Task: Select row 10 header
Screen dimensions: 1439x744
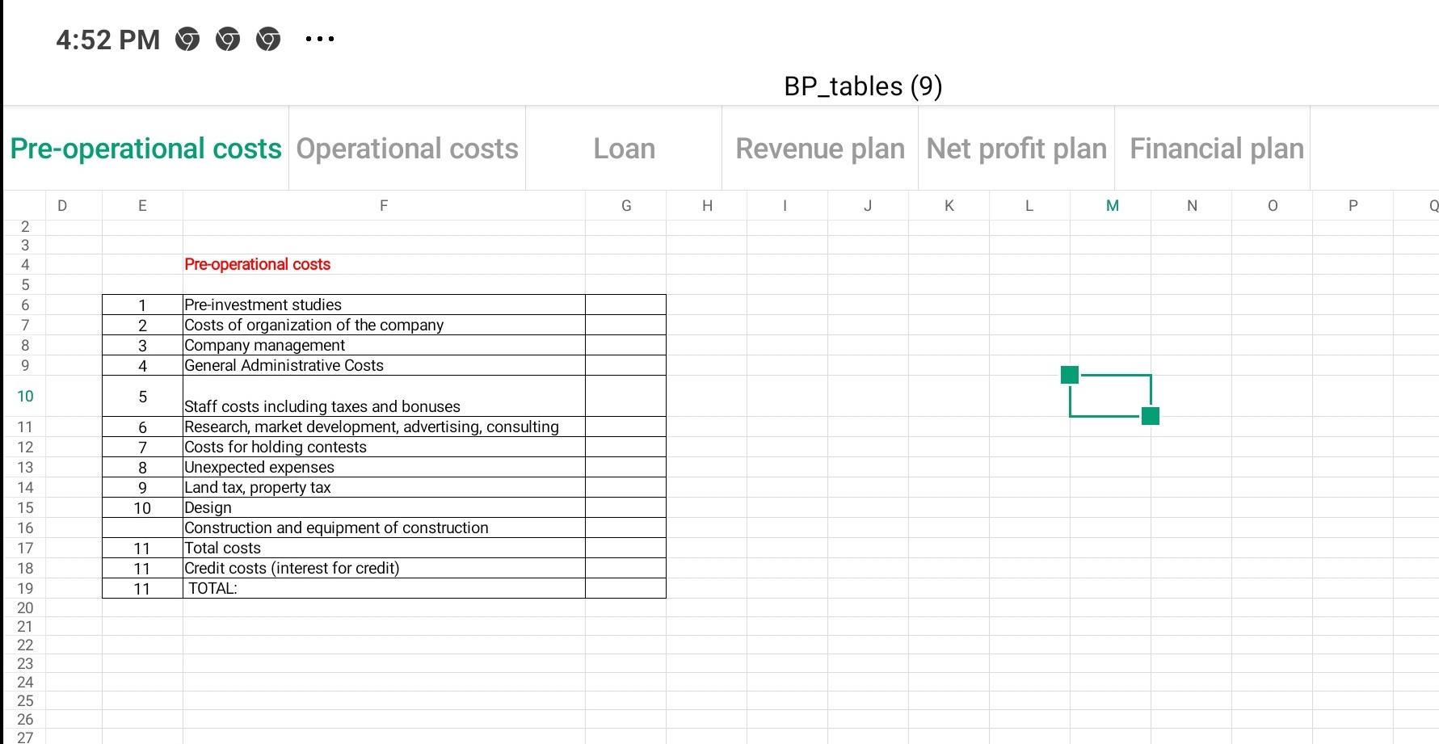Action: (24, 396)
